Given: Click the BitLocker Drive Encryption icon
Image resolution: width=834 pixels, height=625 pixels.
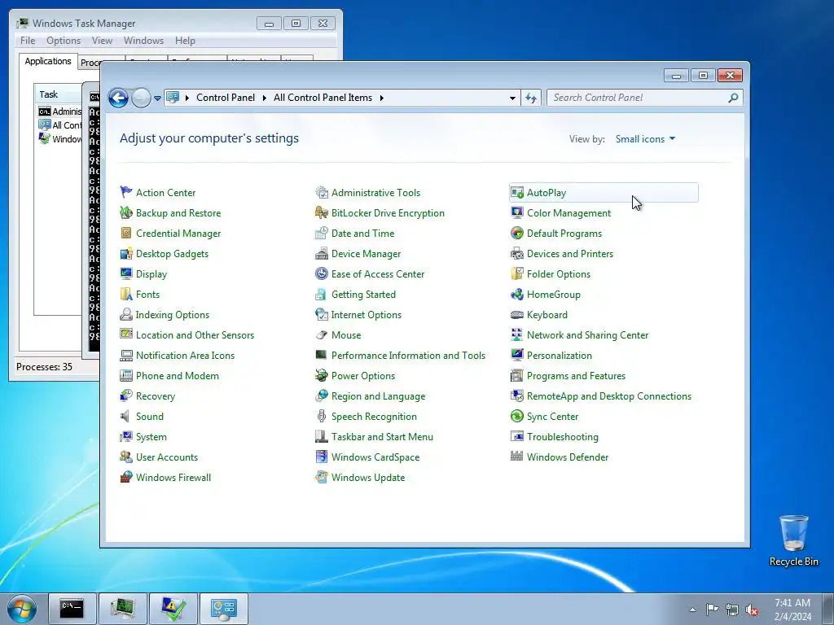Looking at the screenshot, I should pos(321,212).
